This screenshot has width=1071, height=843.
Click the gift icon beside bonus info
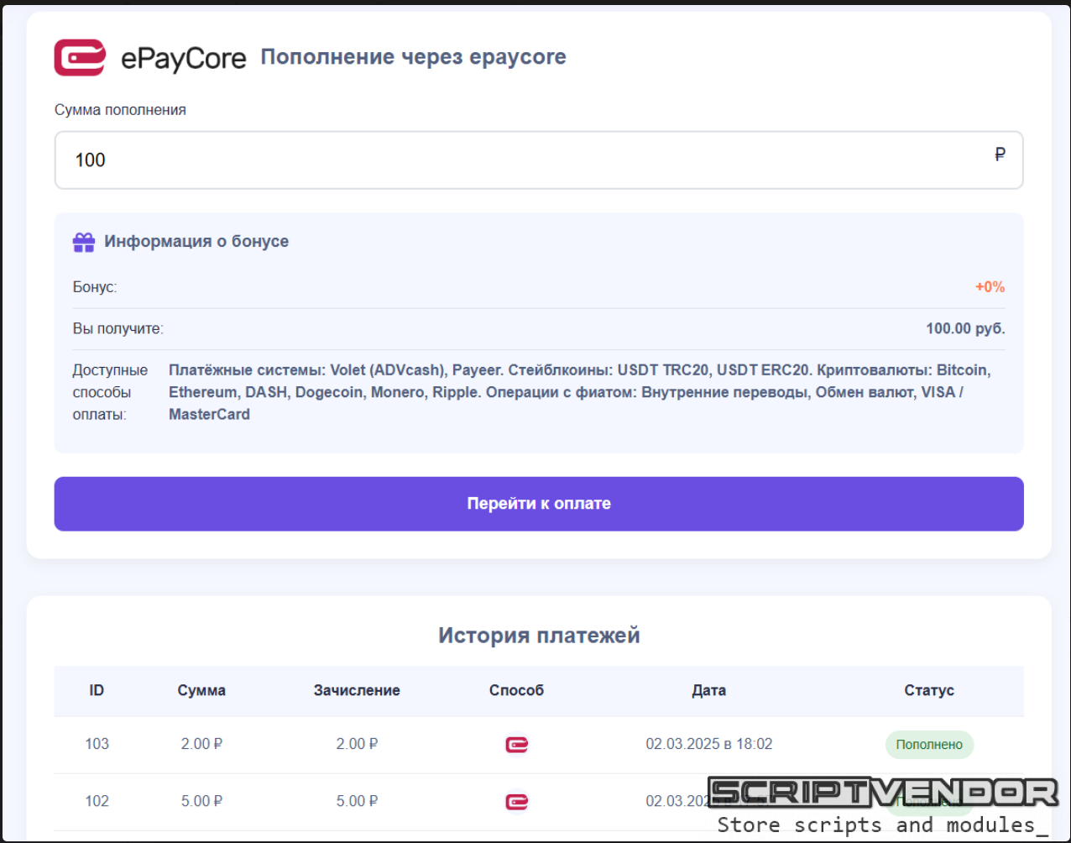[84, 242]
